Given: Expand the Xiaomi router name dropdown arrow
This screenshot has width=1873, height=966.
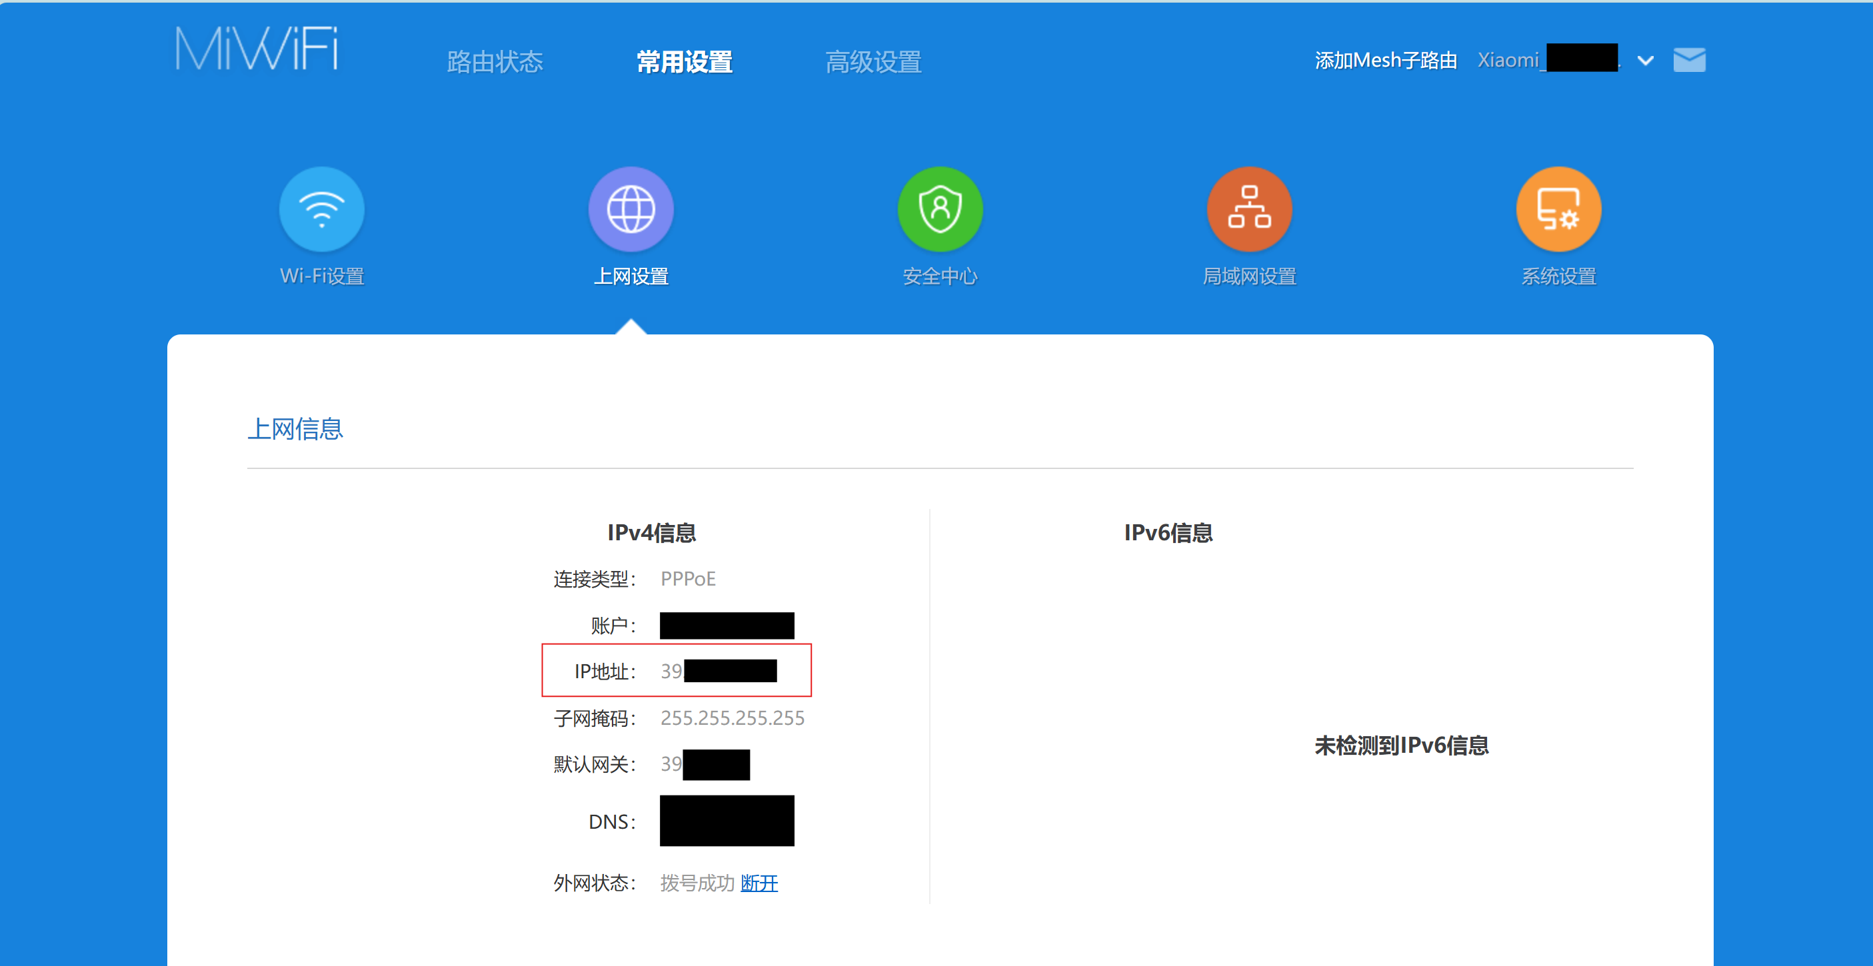Looking at the screenshot, I should click(x=1646, y=61).
